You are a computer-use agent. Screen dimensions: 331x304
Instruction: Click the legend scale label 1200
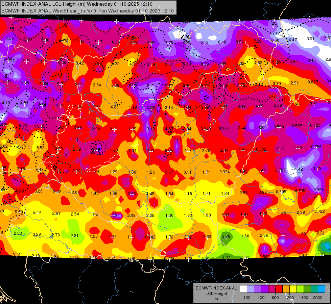(289, 298)
